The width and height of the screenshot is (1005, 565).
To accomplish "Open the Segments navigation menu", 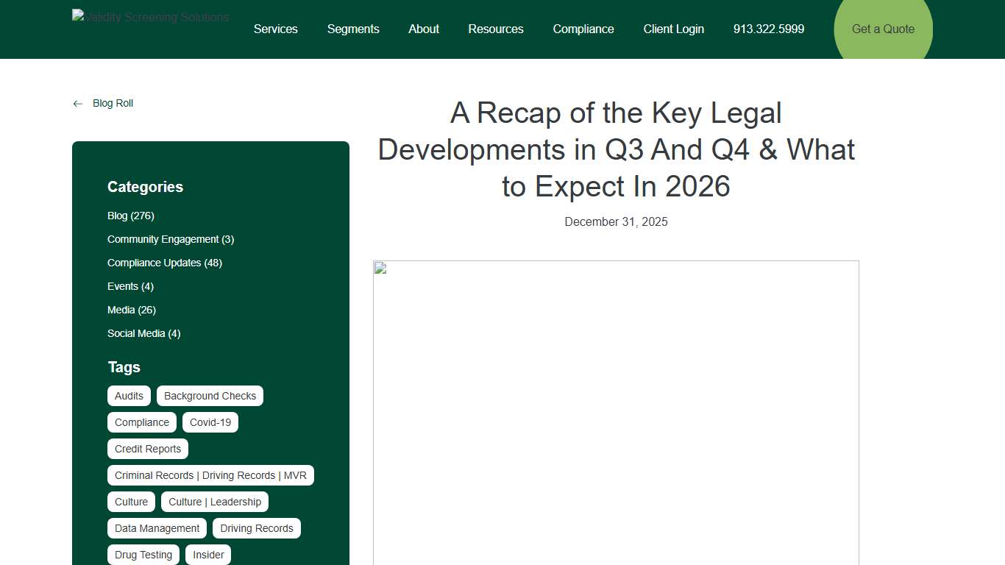I will 353,29.
